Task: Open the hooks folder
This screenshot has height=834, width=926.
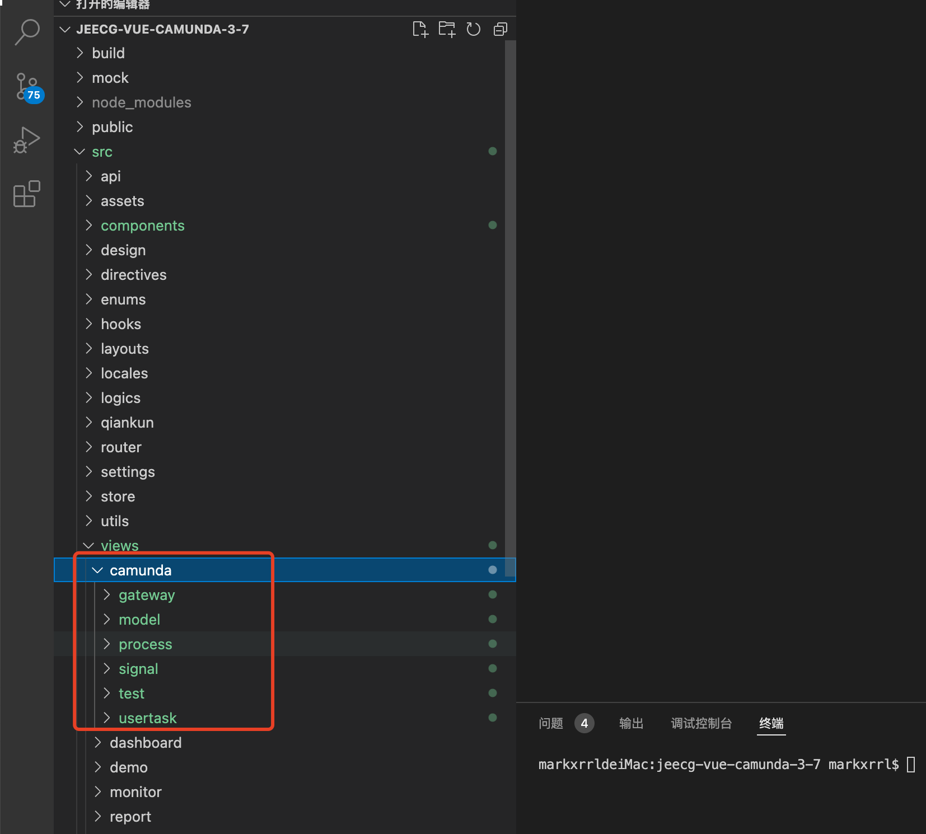Action: 284,324
